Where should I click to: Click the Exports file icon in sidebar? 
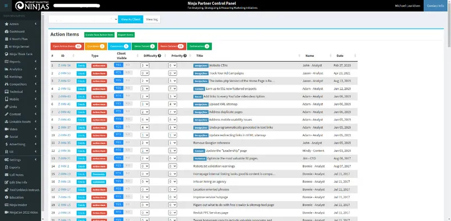point(6,166)
